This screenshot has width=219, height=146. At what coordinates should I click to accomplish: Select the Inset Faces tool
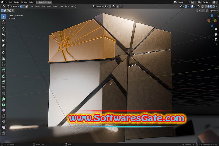(x=4, y=76)
